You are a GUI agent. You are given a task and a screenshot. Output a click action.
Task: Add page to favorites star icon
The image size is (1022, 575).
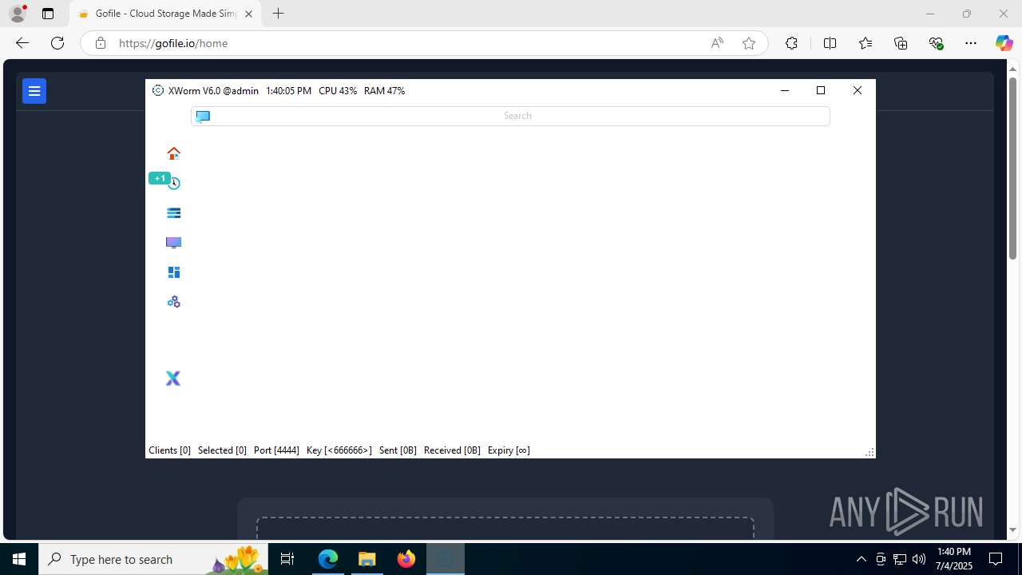pos(749,43)
